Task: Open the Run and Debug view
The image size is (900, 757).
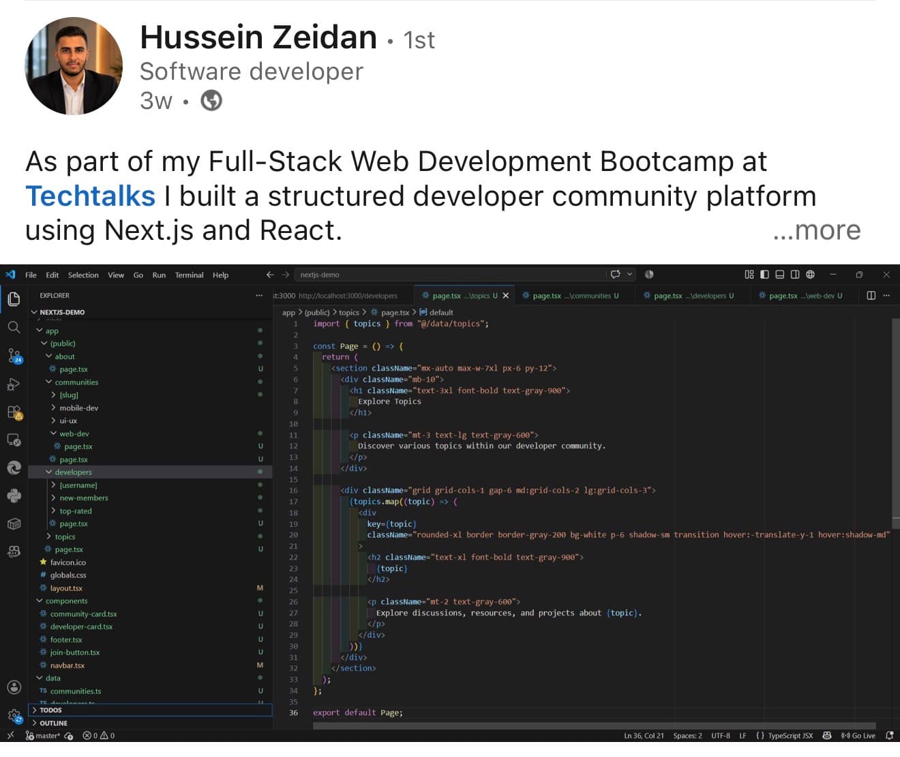Action: click(14, 384)
